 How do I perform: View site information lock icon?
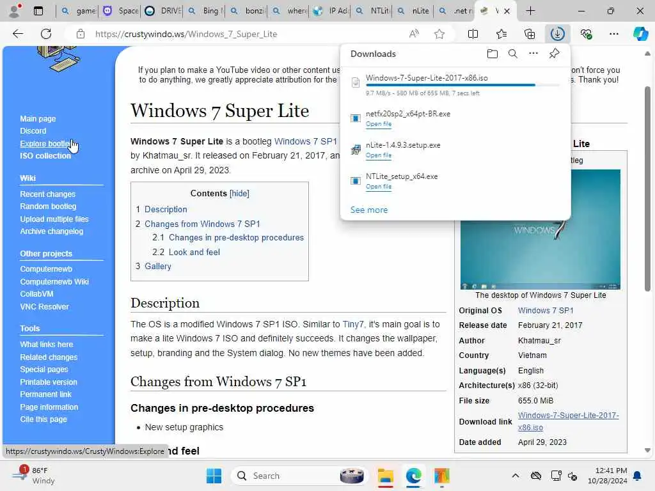81,34
